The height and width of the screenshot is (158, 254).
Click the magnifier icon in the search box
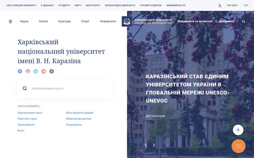pos(25,88)
